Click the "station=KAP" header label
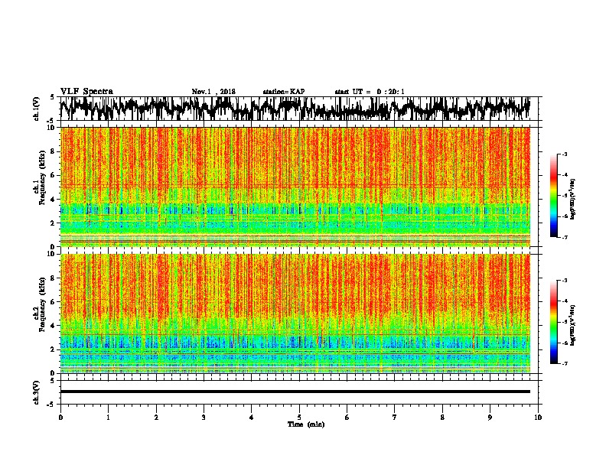 click(284, 92)
